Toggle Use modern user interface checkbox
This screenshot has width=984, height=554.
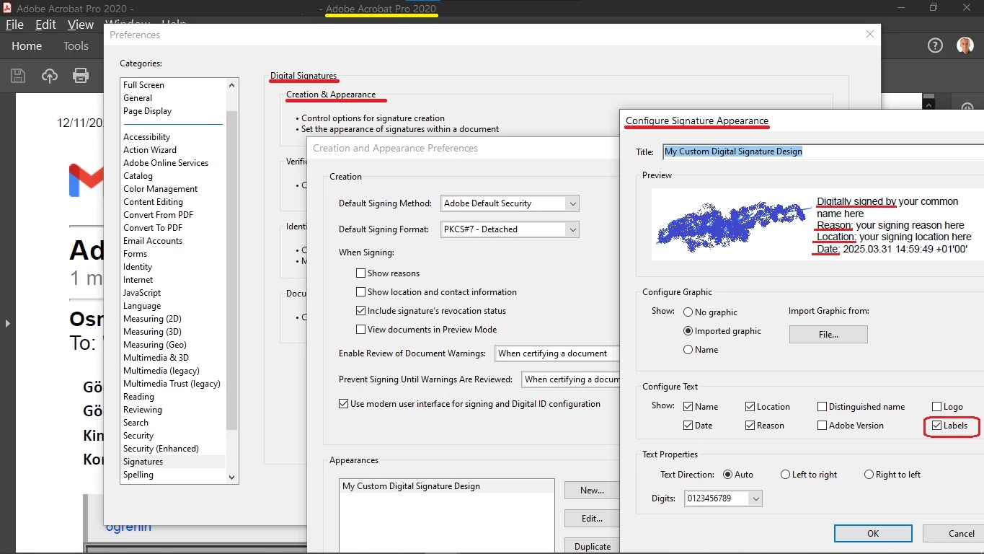click(343, 404)
